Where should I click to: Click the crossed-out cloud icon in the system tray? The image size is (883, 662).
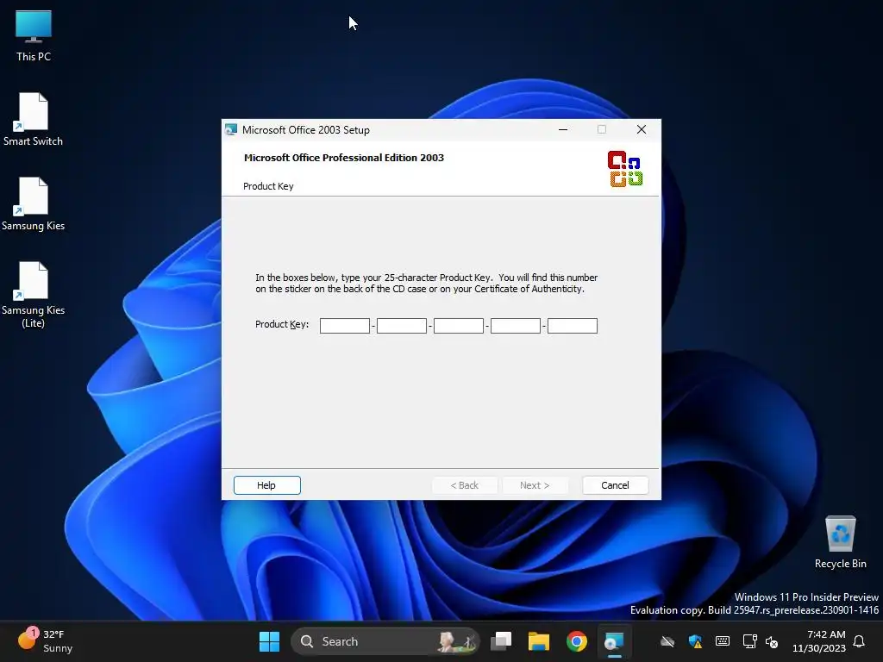[x=667, y=641]
